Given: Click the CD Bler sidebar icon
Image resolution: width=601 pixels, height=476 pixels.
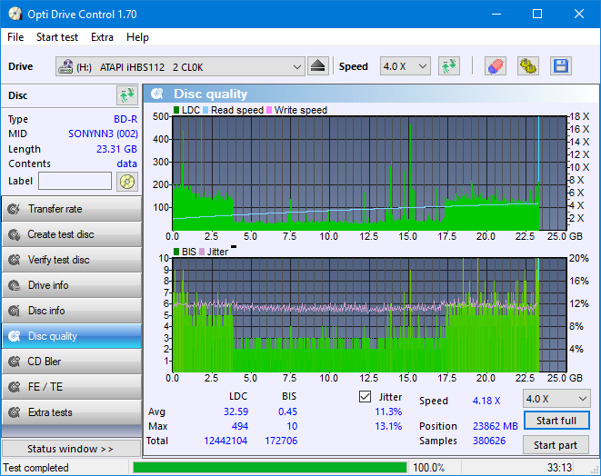Looking at the screenshot, I should (x=15, y=362).
